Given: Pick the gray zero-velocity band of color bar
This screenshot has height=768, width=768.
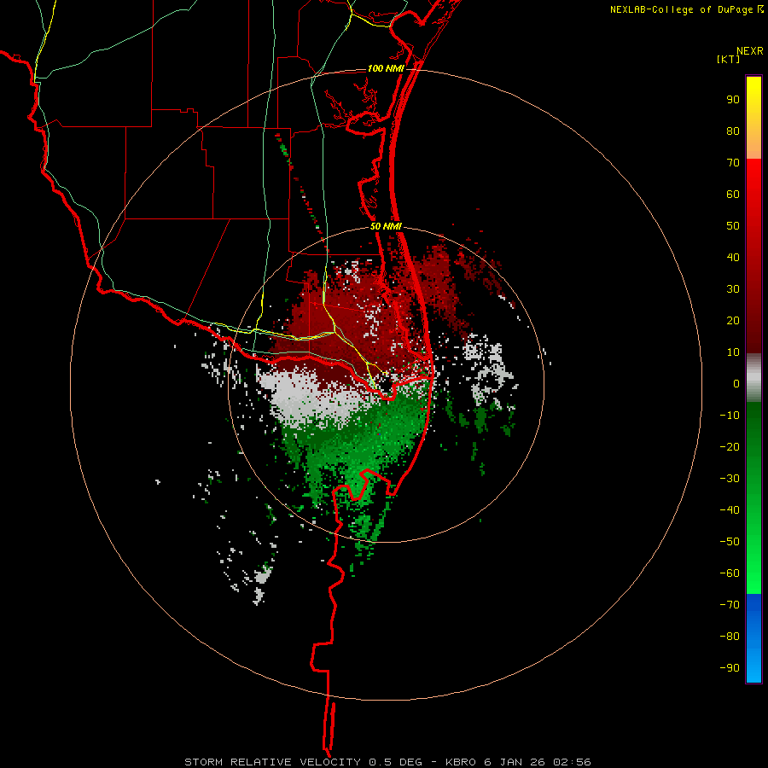Looking at the screenshot, I should (x=753, y=378).
